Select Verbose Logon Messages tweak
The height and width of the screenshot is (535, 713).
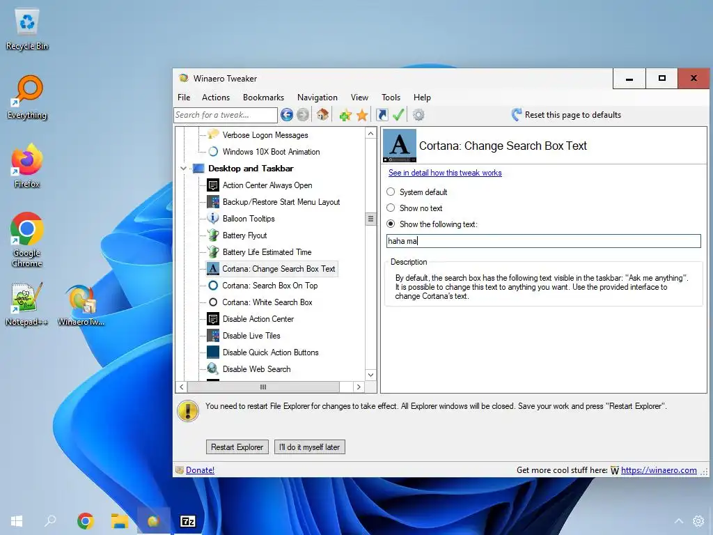tap(265, 135)
